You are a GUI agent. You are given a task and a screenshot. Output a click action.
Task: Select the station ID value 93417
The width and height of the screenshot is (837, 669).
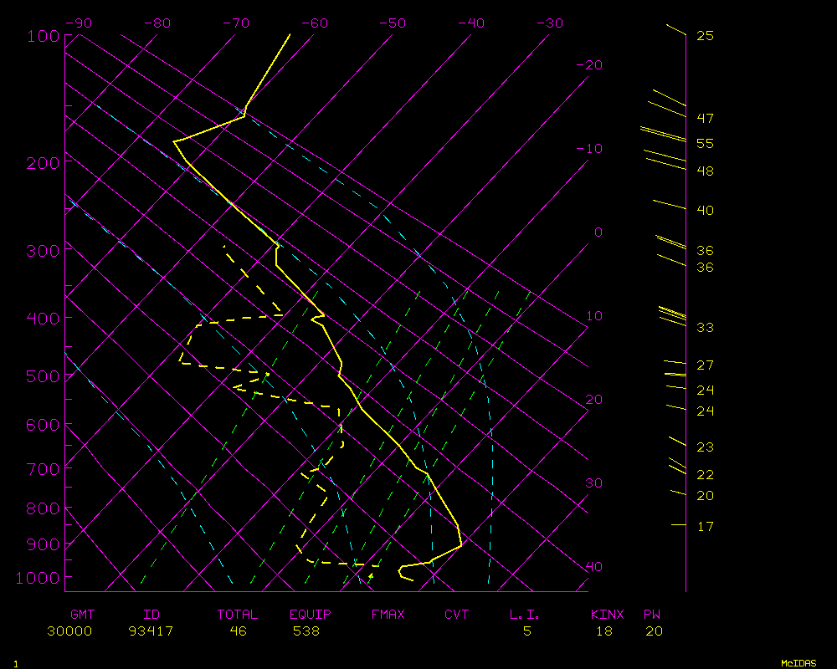[151, 631]
